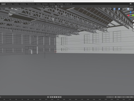Open the scene selector icon in top bar

[x=131, y=4]
